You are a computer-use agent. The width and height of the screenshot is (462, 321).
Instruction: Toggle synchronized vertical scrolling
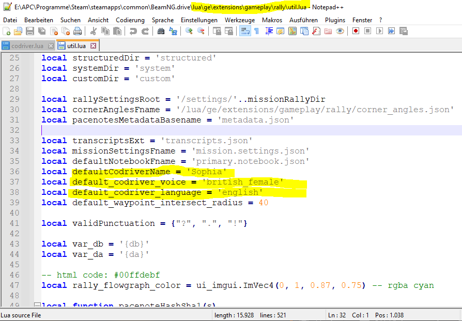[217, 31]
